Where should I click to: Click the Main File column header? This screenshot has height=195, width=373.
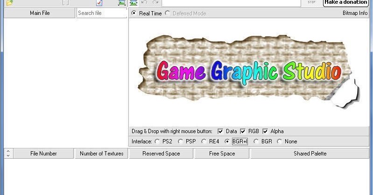point(40,13)
